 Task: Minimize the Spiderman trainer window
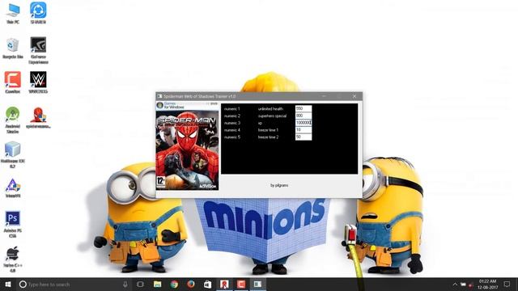click(x=324, y=96)
